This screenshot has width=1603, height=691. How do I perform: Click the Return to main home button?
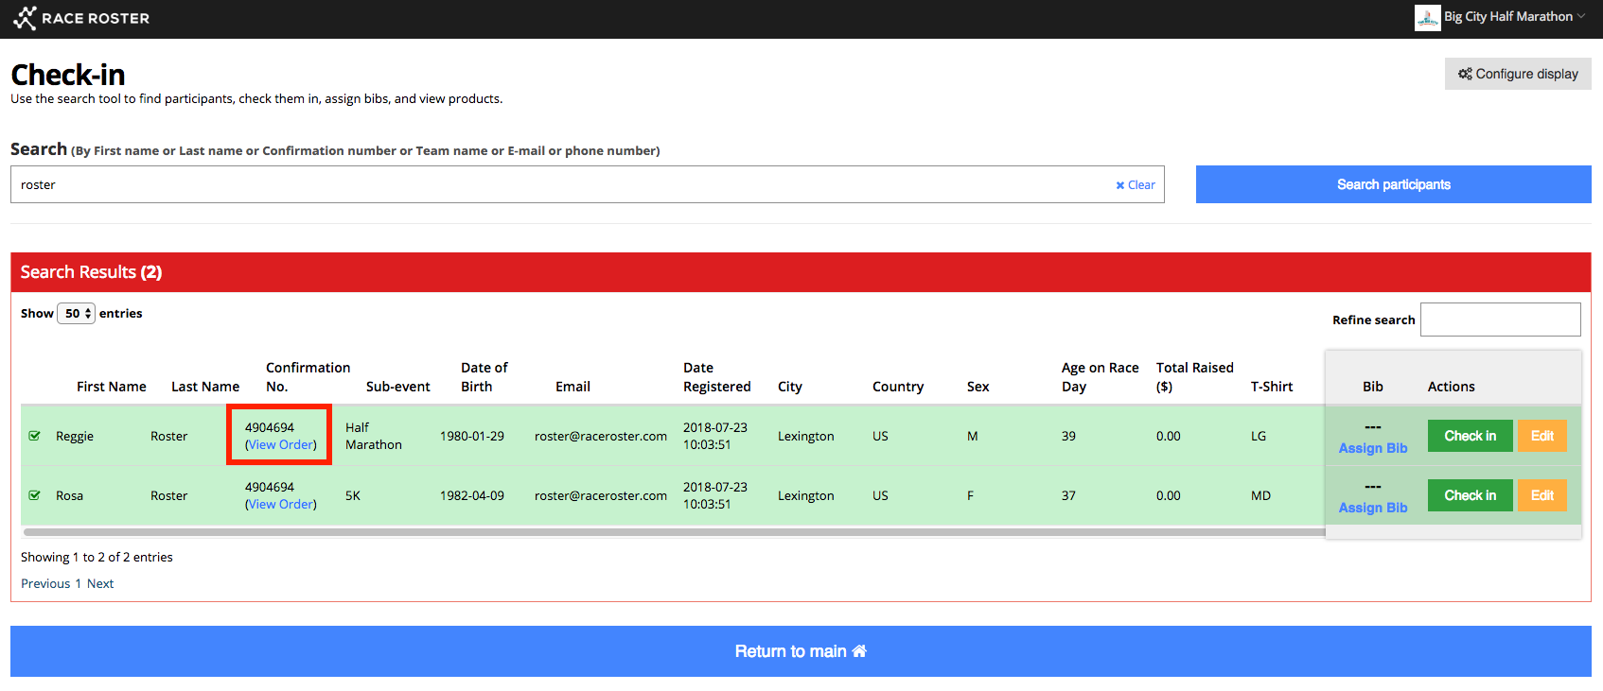801,651
